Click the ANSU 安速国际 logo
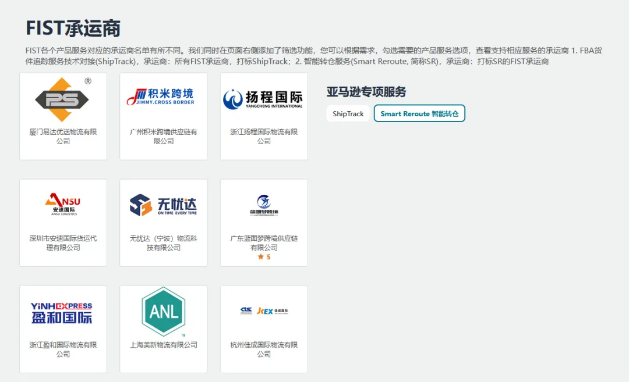 [x=63, y=204]
